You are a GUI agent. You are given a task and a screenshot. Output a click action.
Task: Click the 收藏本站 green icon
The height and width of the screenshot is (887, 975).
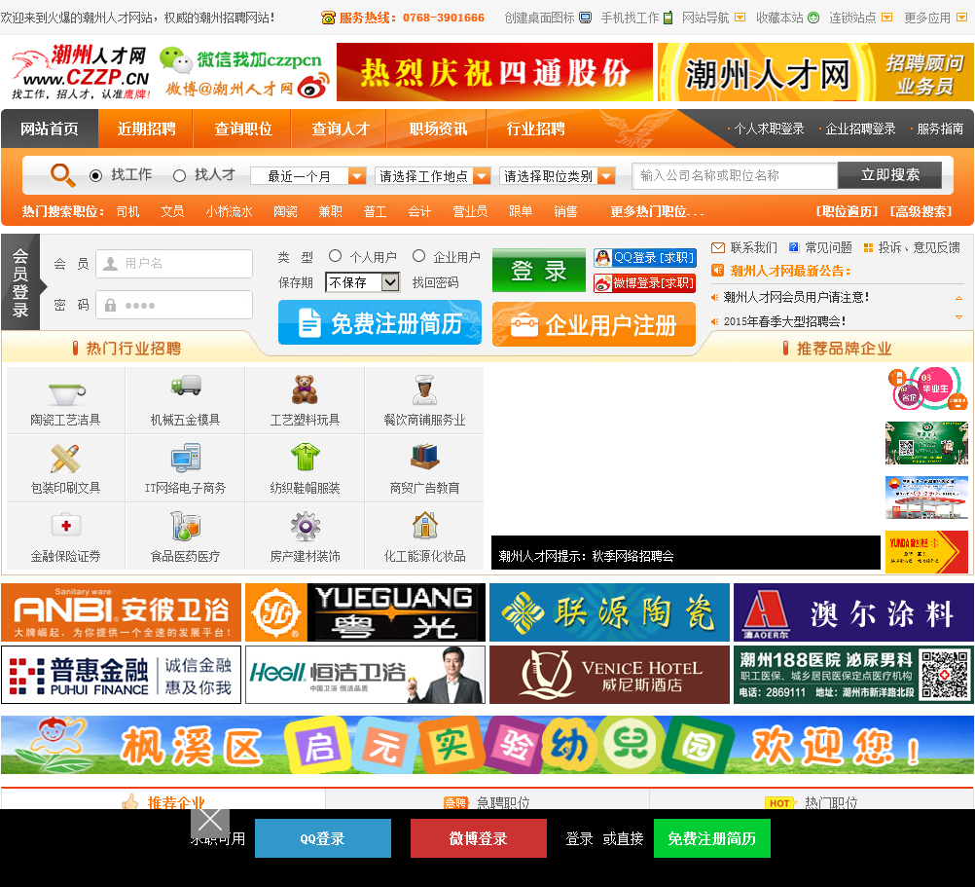coord(813,18)
